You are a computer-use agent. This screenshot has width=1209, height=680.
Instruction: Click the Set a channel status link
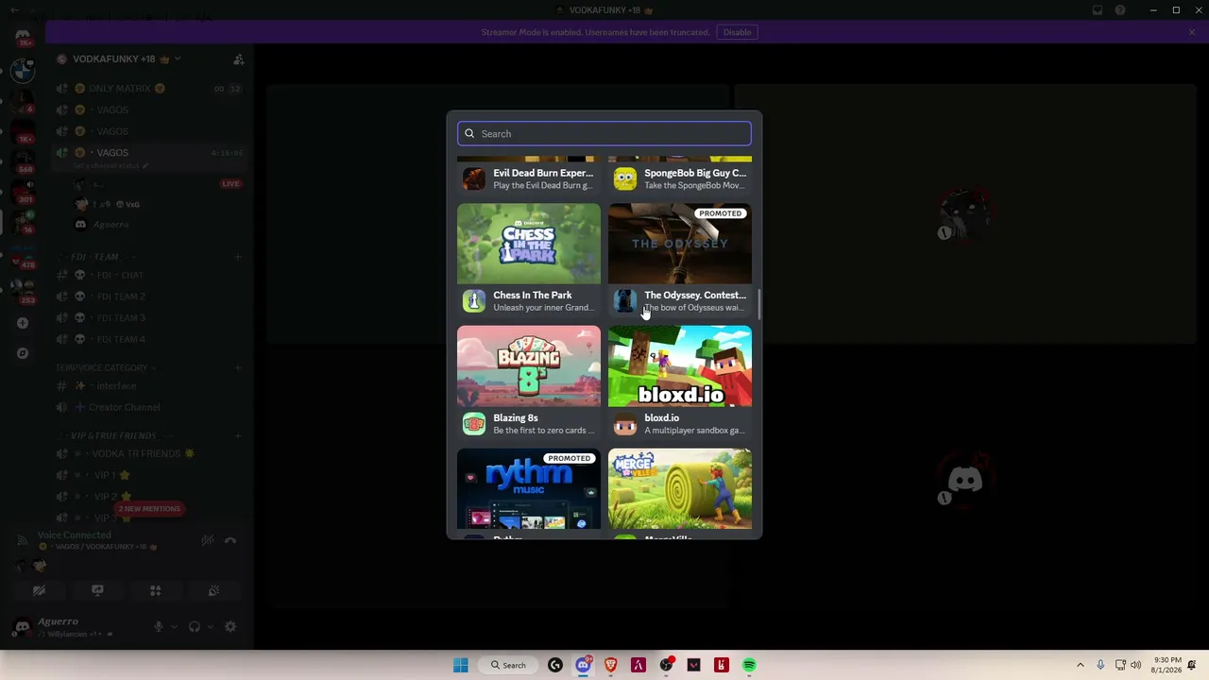[112, 165]
